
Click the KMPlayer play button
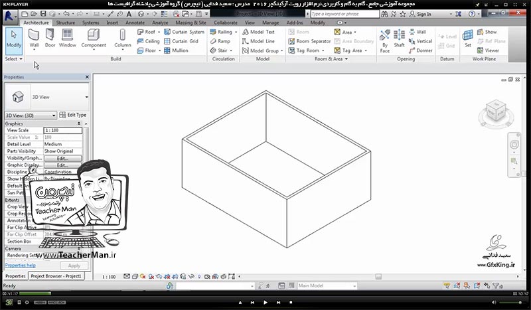tap(265, 302)
